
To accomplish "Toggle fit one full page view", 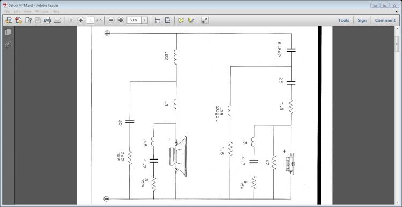I will pos(167,20).
